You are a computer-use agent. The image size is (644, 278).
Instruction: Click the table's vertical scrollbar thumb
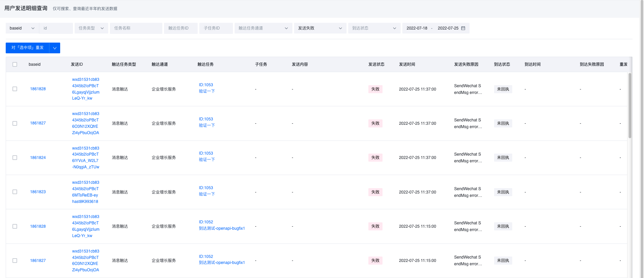pyautogui.click(x=630, y=106)
